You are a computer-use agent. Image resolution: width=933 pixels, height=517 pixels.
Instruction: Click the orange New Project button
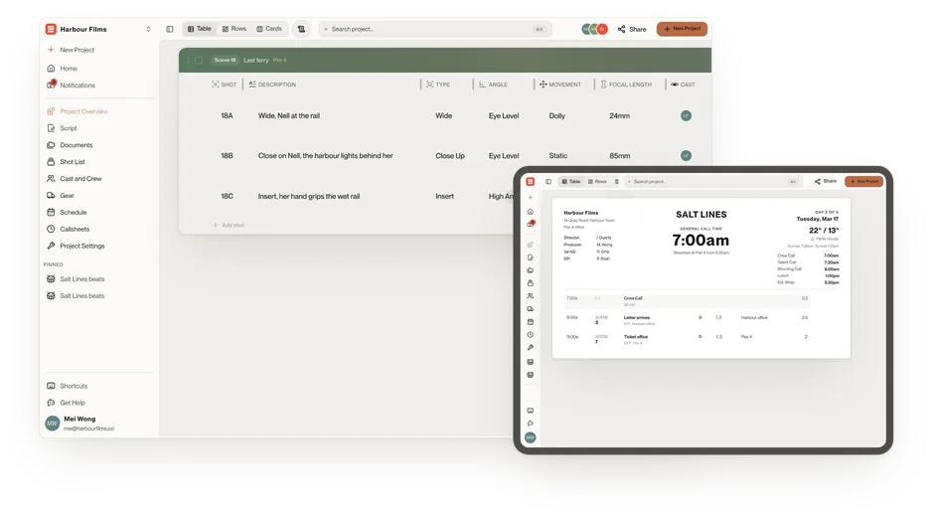click(682, 29)
